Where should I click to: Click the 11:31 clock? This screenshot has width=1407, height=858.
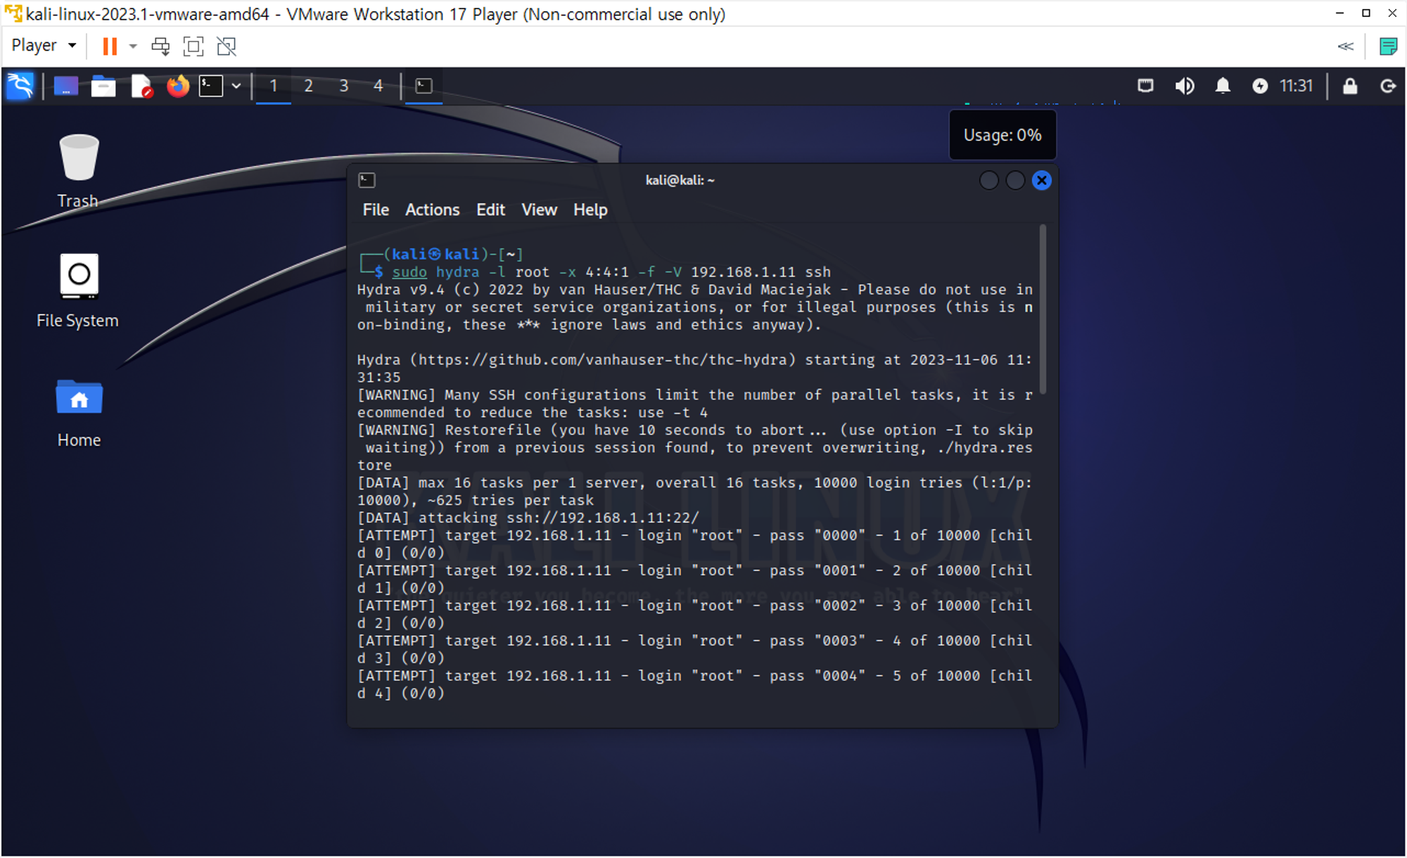click(x=1296, y=86)
